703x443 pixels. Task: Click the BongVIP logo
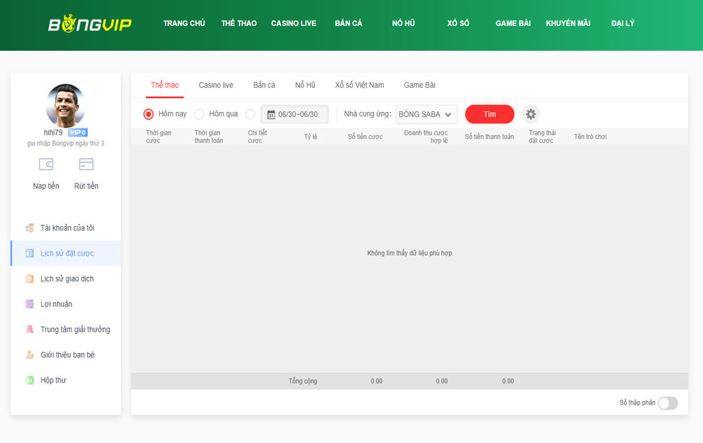(x=89, y=25)
